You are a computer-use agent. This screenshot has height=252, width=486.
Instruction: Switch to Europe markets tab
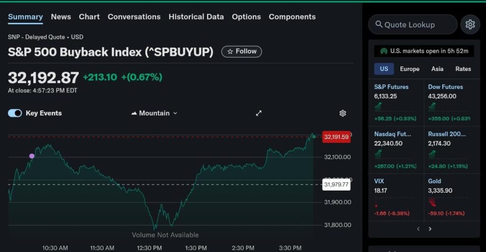[410, 69]
